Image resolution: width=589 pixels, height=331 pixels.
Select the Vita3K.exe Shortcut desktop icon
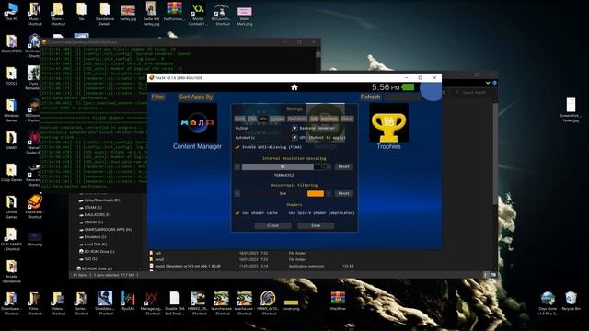point(35,206)
